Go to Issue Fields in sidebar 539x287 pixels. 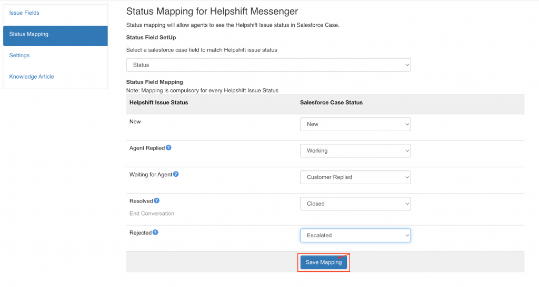click(x=24, y=13)
